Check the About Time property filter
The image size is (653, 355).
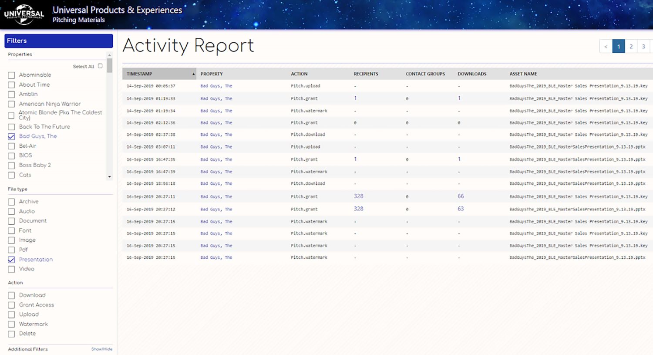11,85
